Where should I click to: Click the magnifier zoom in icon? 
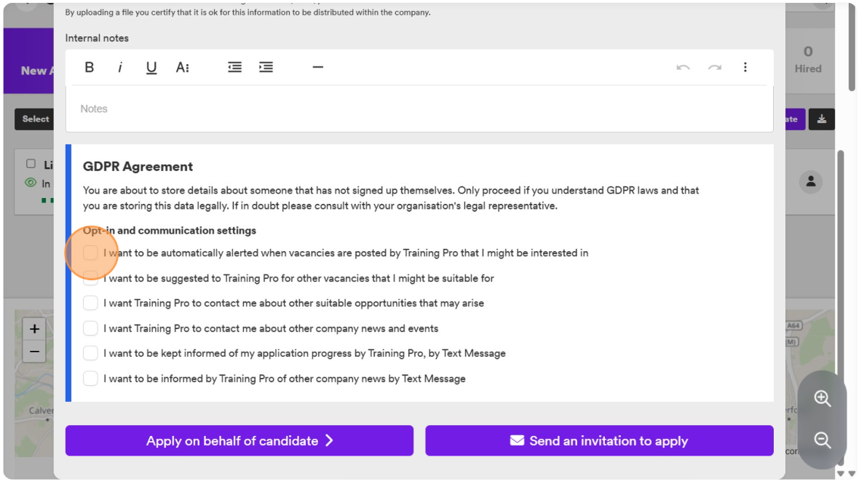(822, 398)
